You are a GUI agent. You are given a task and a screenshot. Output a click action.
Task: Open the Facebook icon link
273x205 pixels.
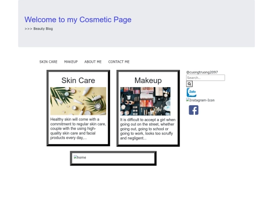point(194,110)
